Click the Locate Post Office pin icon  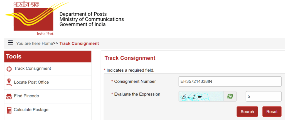tap(9, 82)
